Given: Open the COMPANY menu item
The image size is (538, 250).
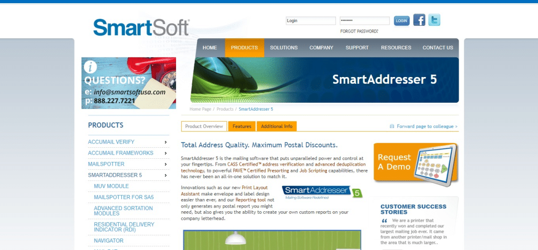Looking at the screenshot, I should click(x=321, y=48).
